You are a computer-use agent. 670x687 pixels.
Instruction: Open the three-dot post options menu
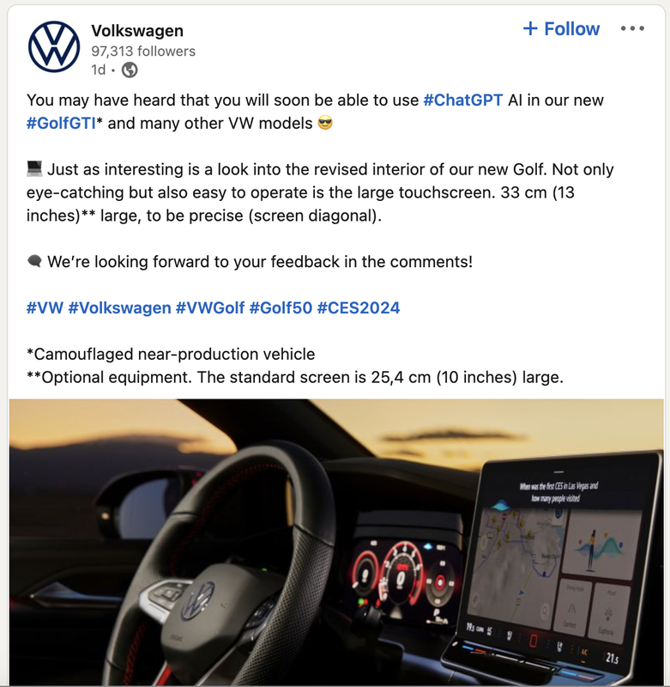[632, 28]
